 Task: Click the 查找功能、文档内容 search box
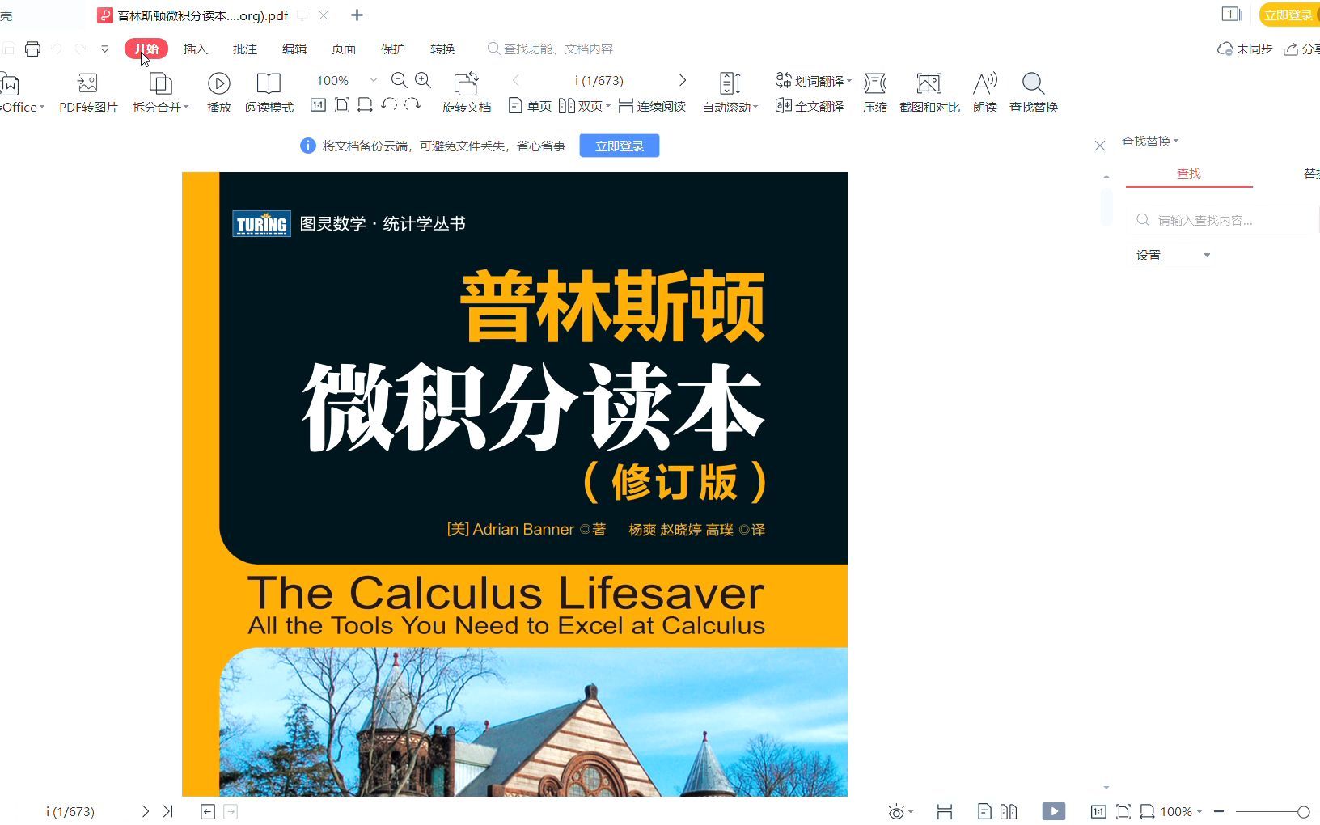[550, 49]
